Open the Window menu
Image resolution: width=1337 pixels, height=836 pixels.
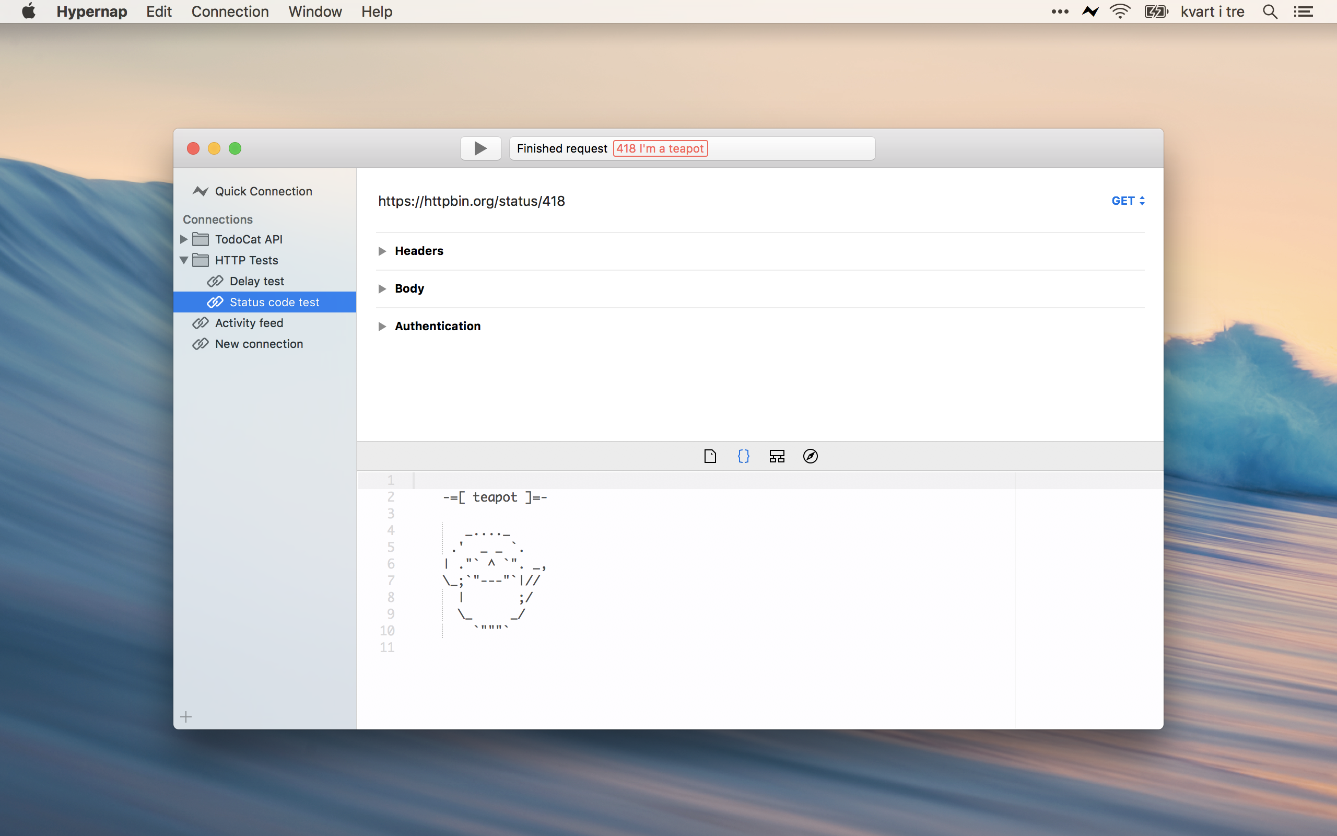315,11
